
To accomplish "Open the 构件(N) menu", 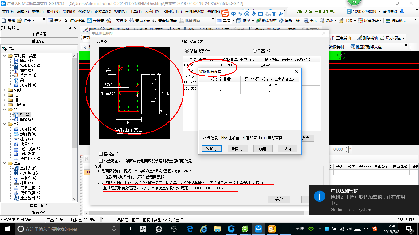I will pos(53,12).
